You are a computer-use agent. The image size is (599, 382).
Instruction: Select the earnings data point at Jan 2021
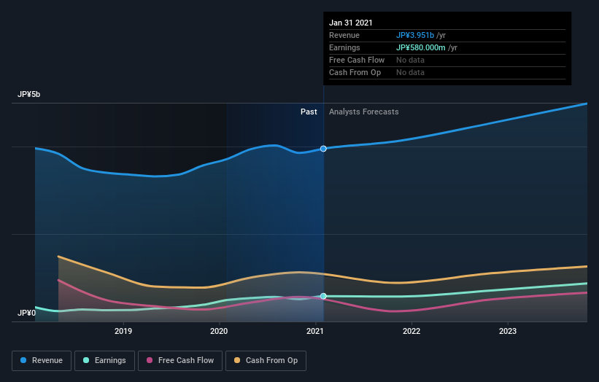323,296
